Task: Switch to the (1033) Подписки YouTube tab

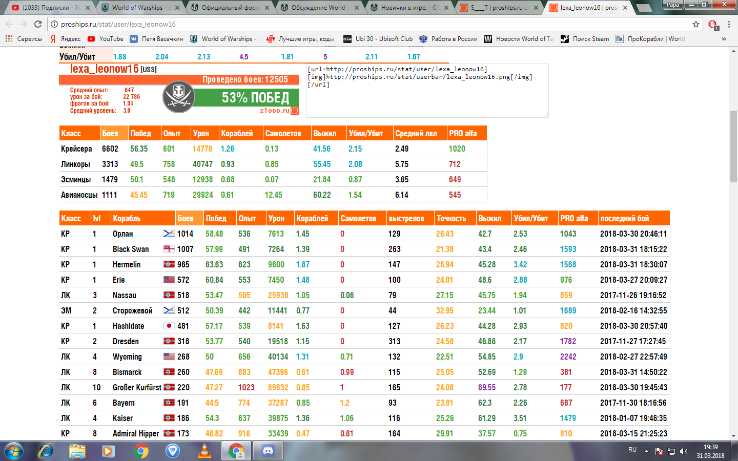Action: [50, 7]
